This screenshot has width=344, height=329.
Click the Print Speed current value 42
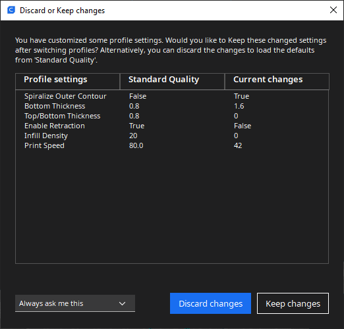(238, 145)
